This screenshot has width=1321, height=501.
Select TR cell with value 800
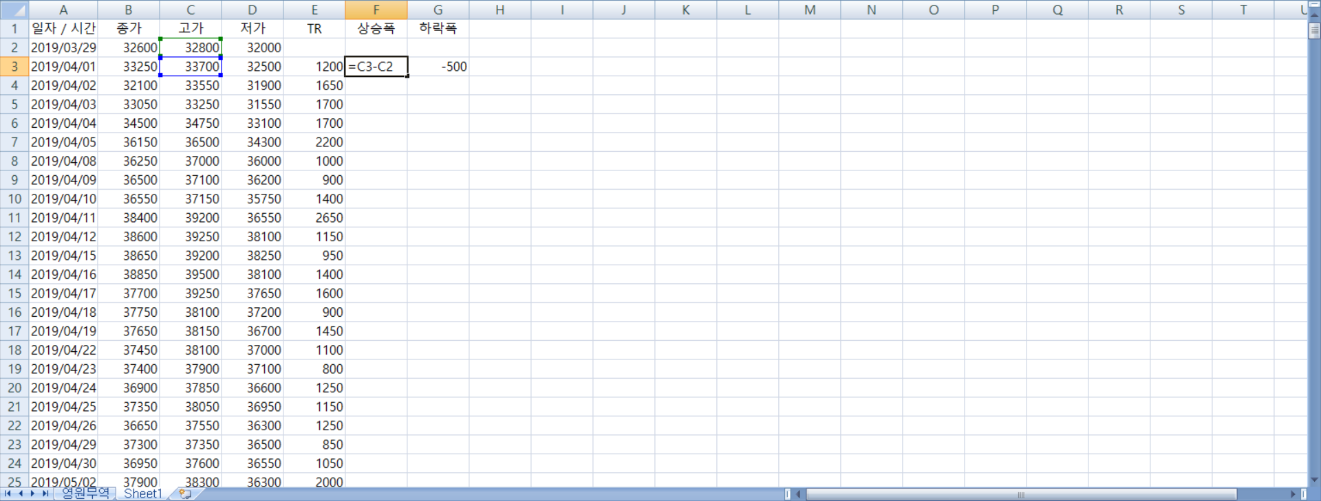click(x=314, y=369)
